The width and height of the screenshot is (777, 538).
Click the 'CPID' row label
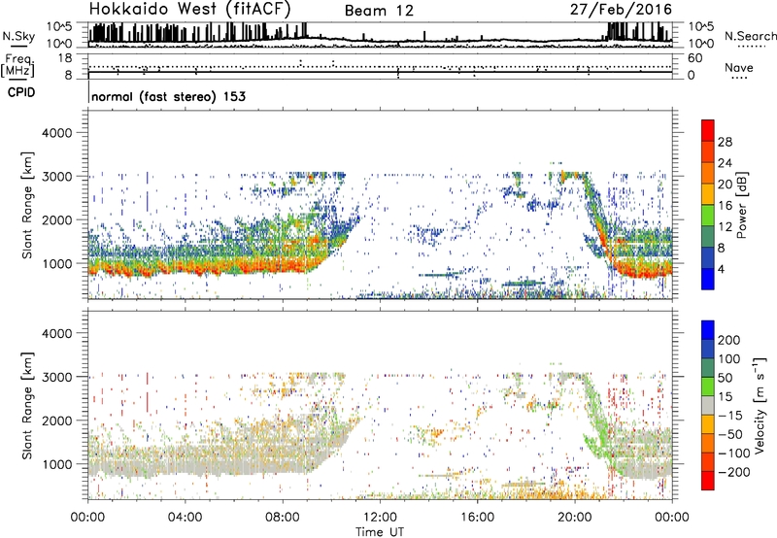21,92
